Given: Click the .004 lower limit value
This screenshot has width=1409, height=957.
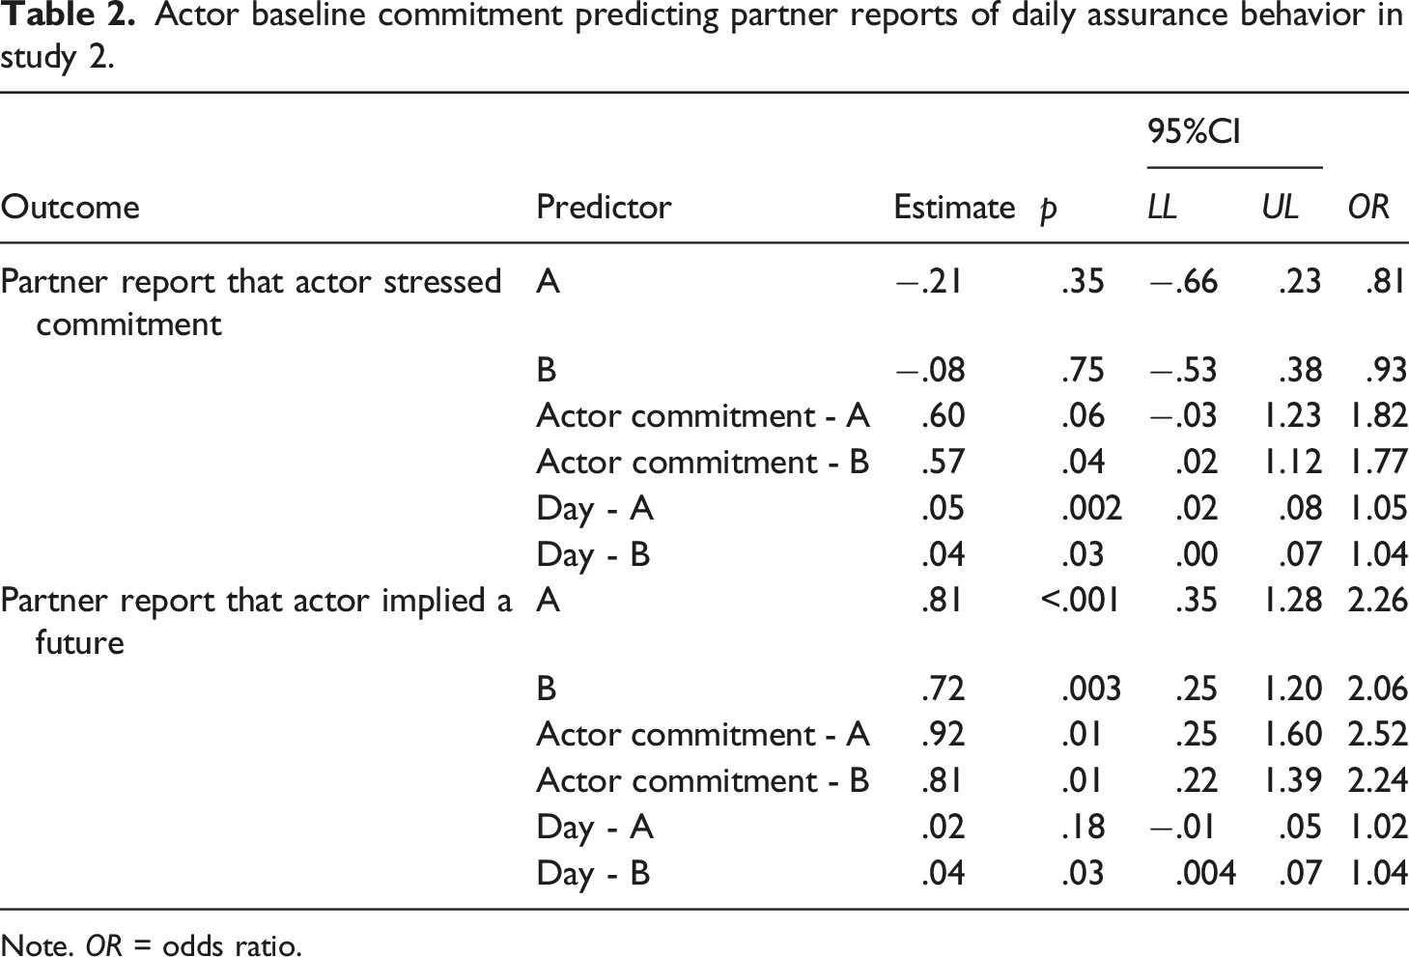Looking at the screenshot, I should 1205,873.
